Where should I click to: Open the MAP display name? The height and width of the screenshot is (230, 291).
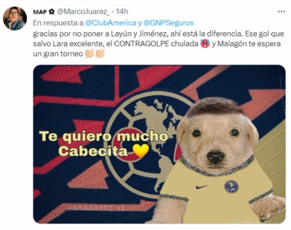click(x=40, y=12)
